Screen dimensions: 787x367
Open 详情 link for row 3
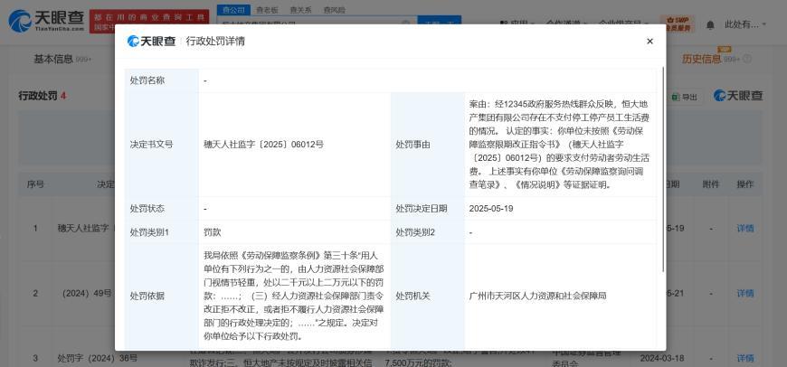coord(744,359)
